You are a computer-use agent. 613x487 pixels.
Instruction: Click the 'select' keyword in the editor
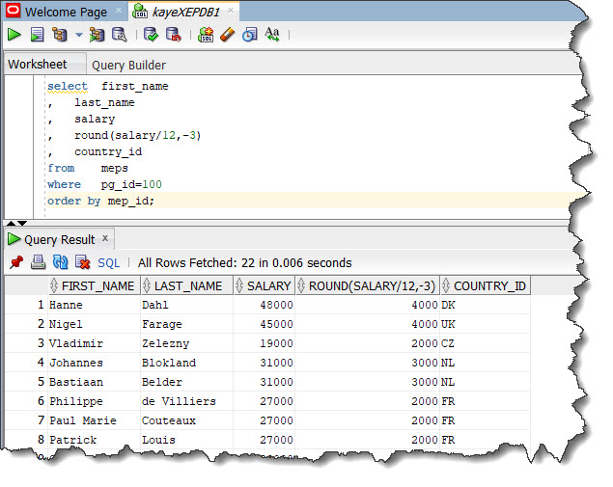click(68, 86)
